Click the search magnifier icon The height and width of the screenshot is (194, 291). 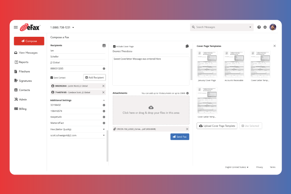pos(193,27)
